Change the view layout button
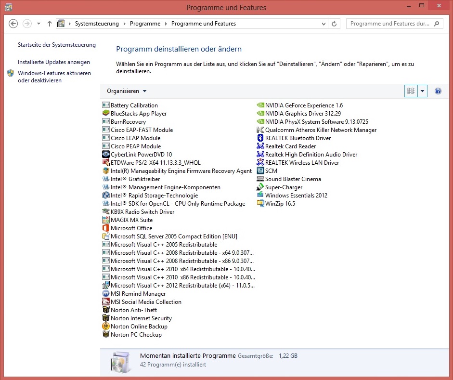The height and width of the screenshot is (380, 453). (411, 91)
